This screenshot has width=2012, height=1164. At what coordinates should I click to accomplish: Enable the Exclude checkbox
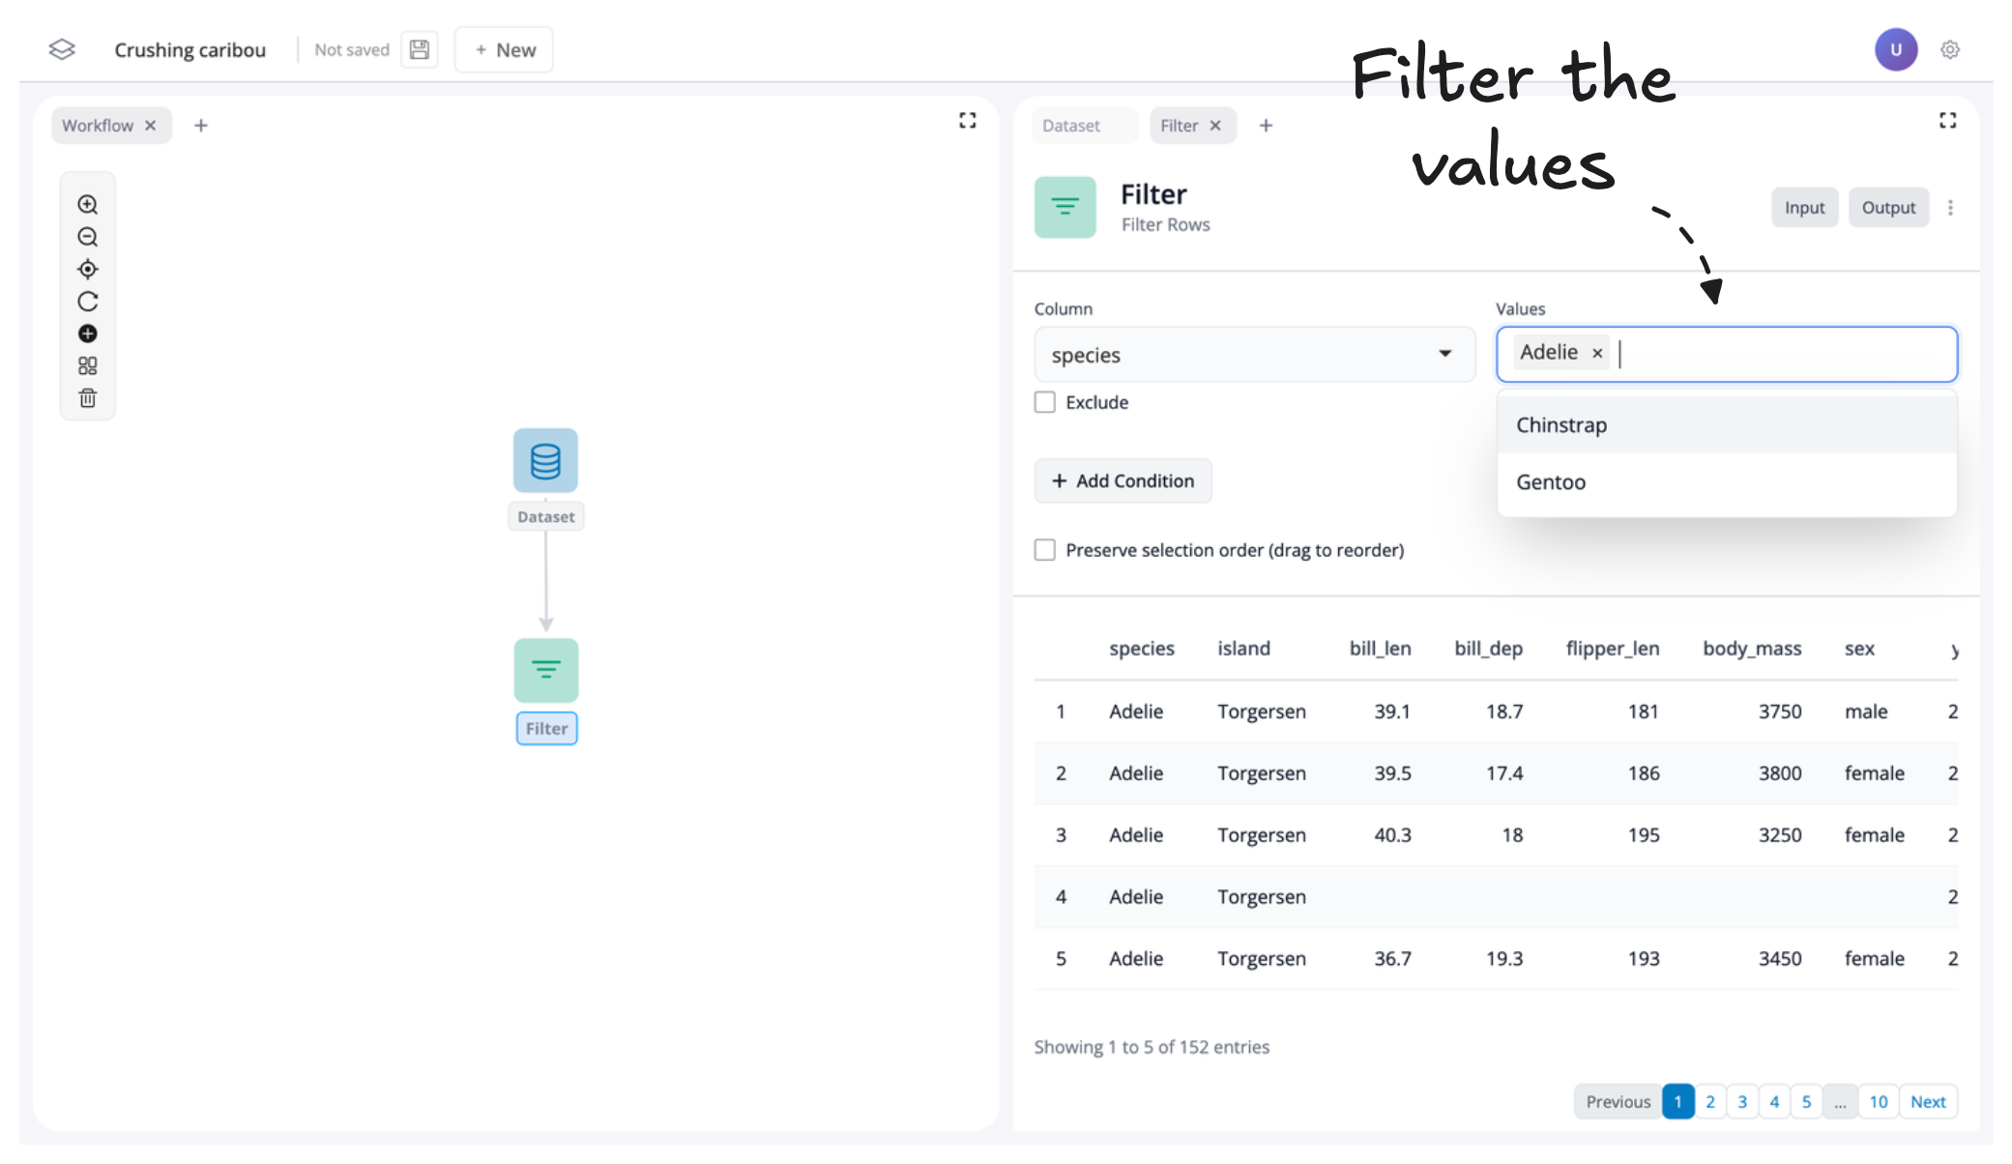tap(1045, 402)
